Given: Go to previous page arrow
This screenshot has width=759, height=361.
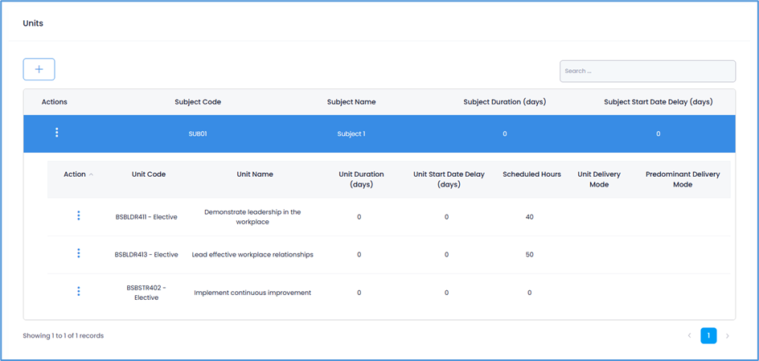Looking at the screenshot, I should [689, 335].
